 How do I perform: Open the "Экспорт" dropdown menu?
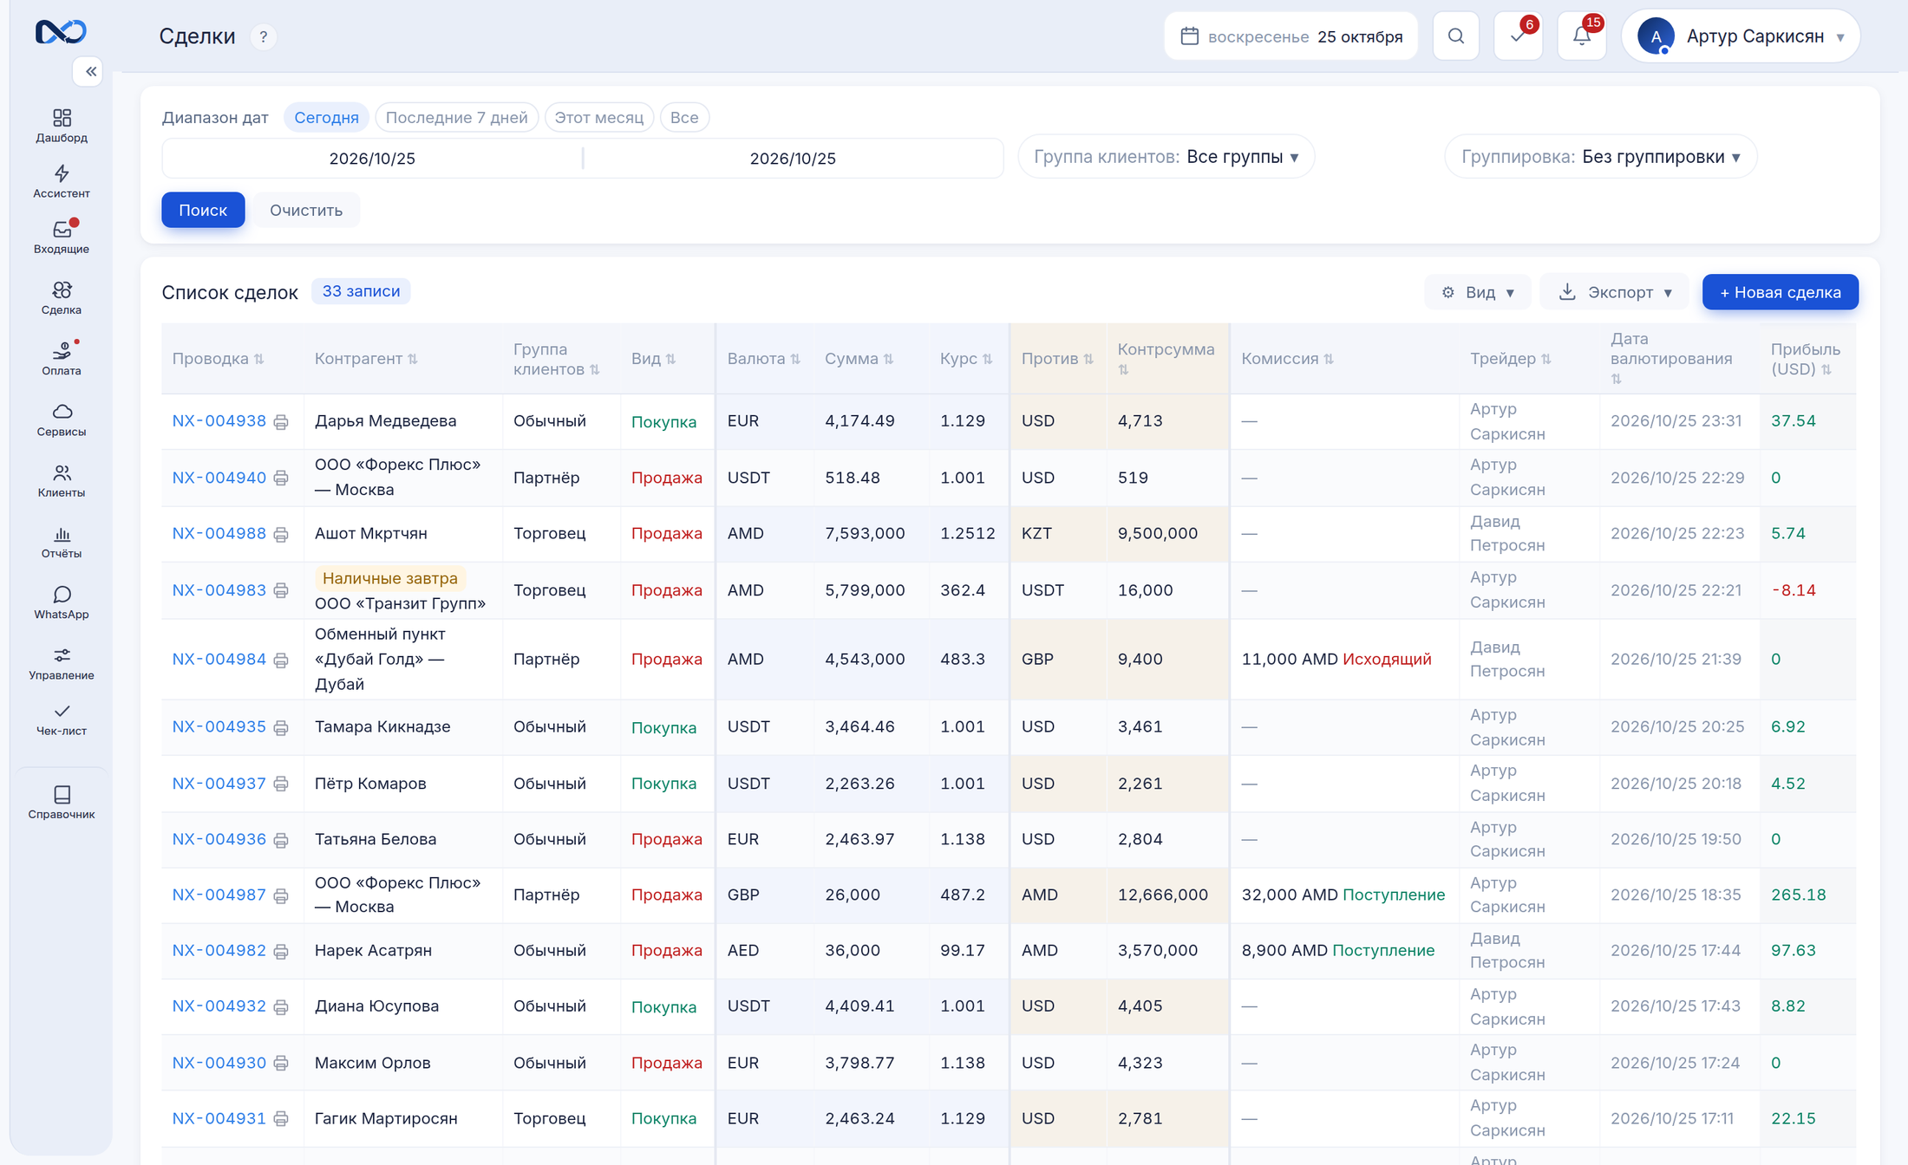tap(1614, 293)
